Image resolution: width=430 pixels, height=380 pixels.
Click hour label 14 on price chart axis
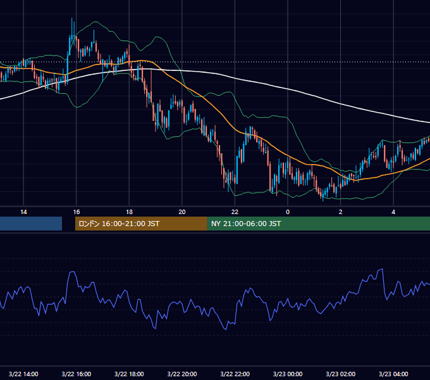tap(23, 212)
